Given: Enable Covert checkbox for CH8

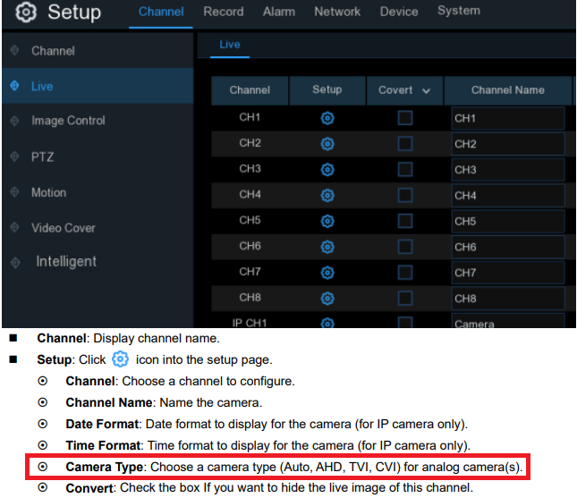Looking at the screenshot, I should 404,299.
